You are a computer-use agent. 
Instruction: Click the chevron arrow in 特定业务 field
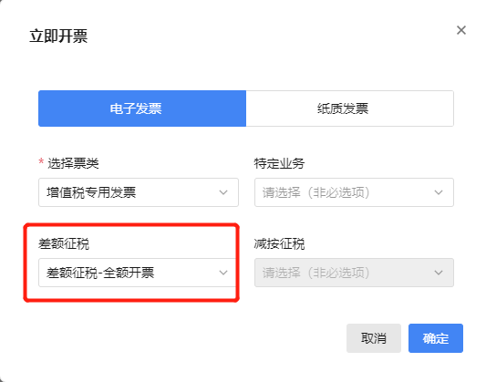(x=439, y=192)
